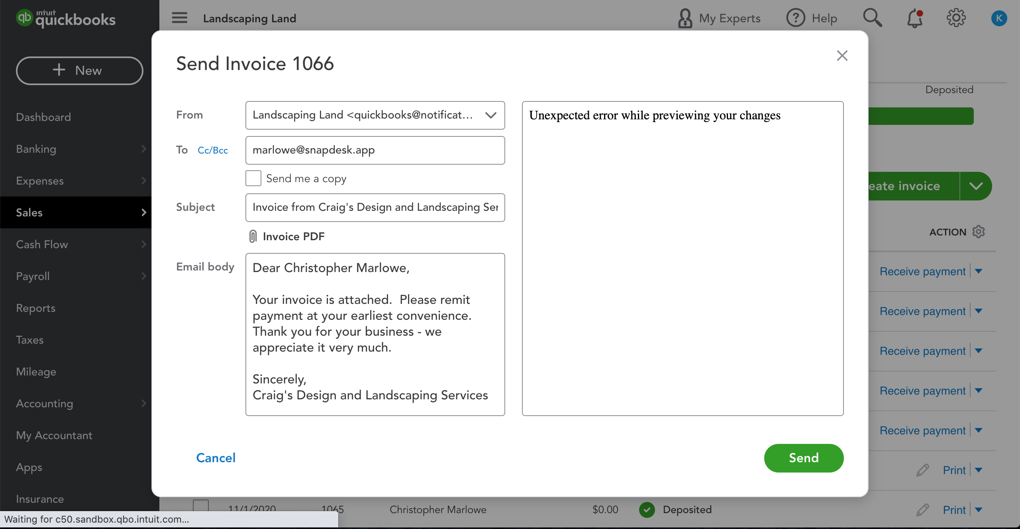Click the QuickBooks logo icon
1020x529 pixels.
click(24, 18)
